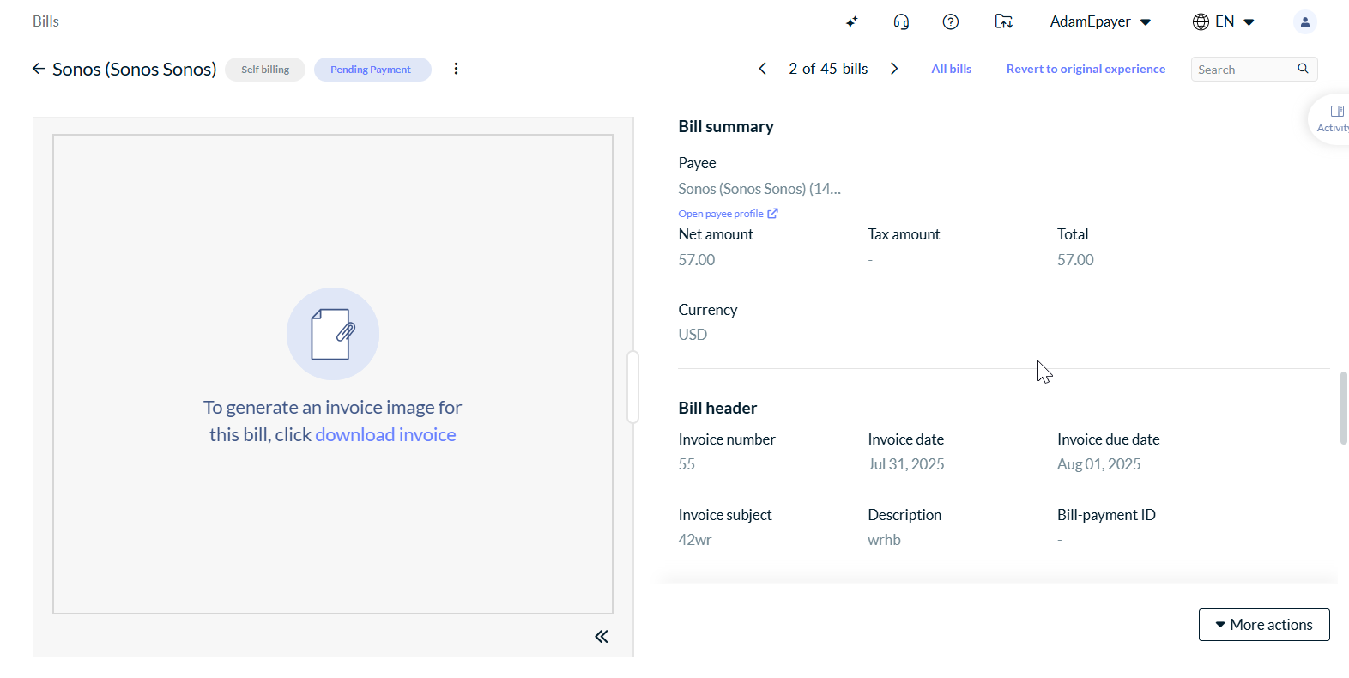Click the Currency value USD
The height and width of the screenshot is (678, 1349).
tap(693, 335)
